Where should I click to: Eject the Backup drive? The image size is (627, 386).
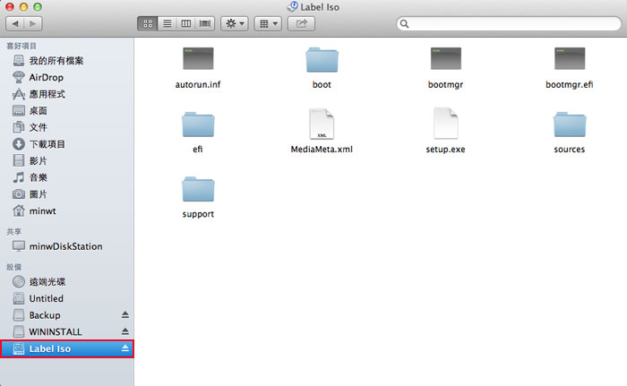pyautogui.click(x=125, y=314)
